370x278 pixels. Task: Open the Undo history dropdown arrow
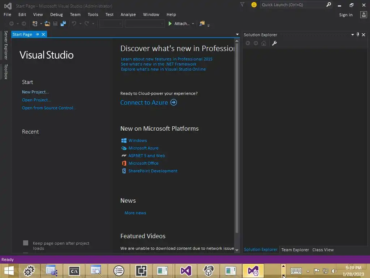click(80, 24)
